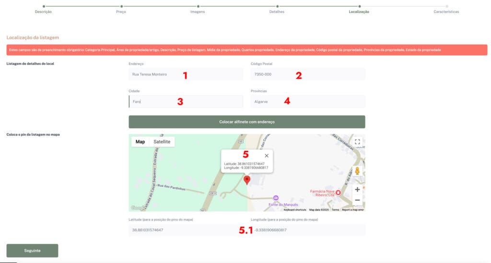This screenshot has height=263, width=491.
Task: Click the Localização da listagem heading
Action: point(33,37)
